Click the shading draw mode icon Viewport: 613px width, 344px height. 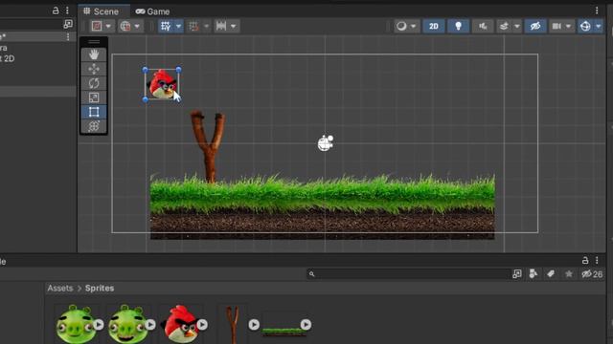click(x=97, y=26)
